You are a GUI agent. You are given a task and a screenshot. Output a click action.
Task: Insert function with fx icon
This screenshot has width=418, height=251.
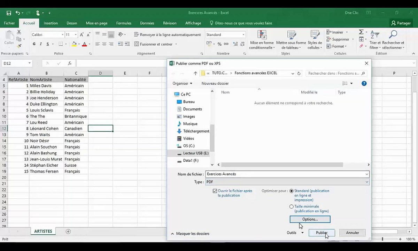pyautogui.click(x=70, y=63)
